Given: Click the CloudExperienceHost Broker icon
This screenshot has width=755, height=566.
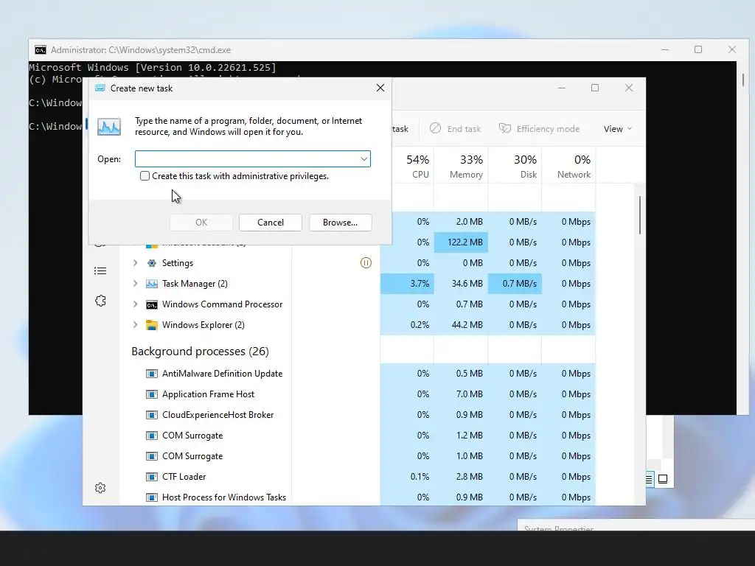Looking at the screenshot, I should (x=152, y=415).
